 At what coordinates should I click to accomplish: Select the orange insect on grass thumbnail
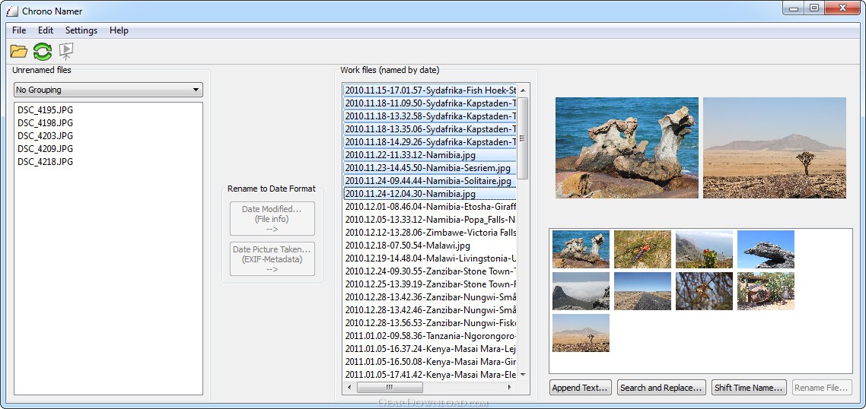point(642,249)
